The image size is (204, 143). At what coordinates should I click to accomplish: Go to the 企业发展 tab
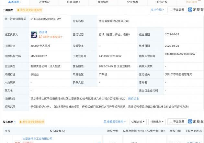(x=132, y=2)
